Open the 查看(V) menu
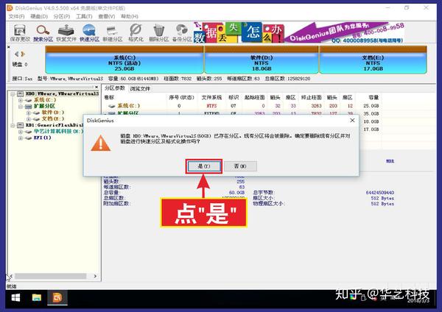This screenshot has width=442, height=312. point(106,16)
